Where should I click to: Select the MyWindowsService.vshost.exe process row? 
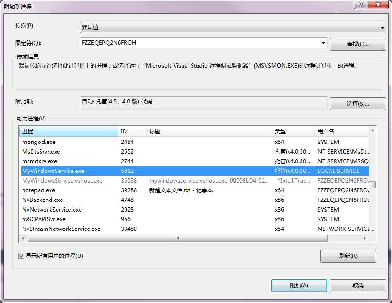[195, 180]
